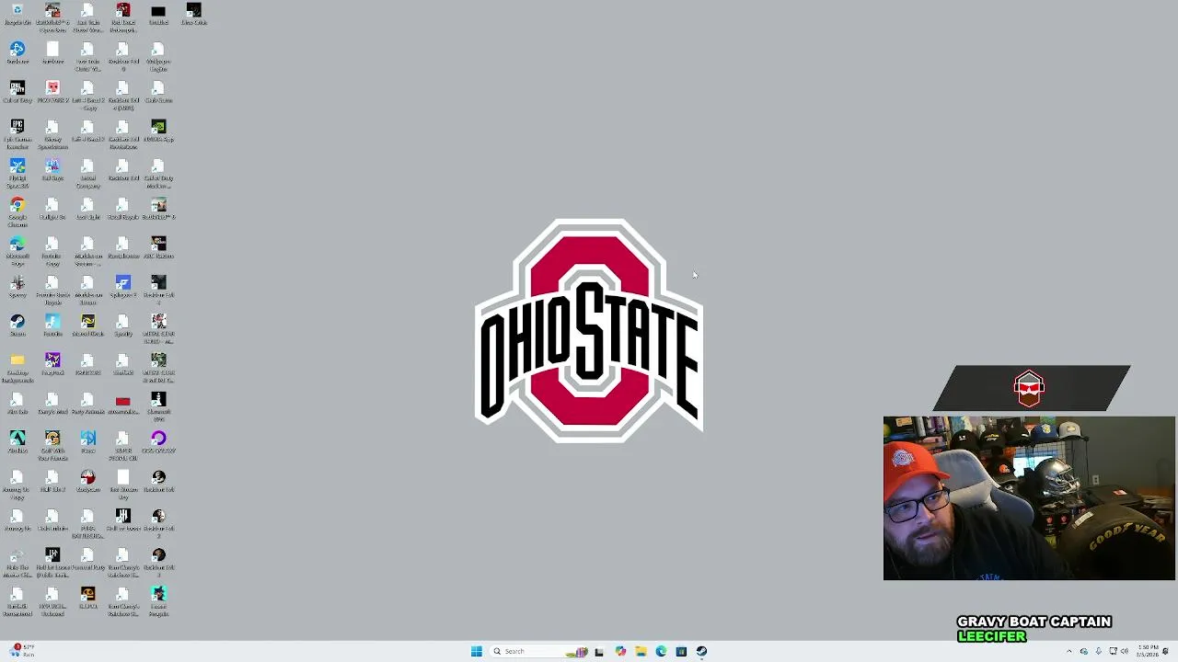Open the Marvel Rivals desktop shortcut
Viewport: 1178px width, 662px height.
pyautogui.click(x=87, y=325)
